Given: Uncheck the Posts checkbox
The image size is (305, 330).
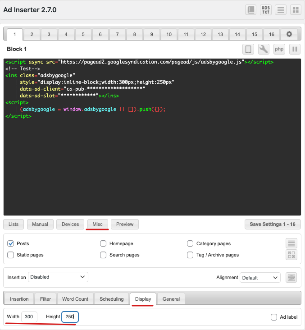Looking at the screenshot, I should pyautogui.click(x=11, y=243).
